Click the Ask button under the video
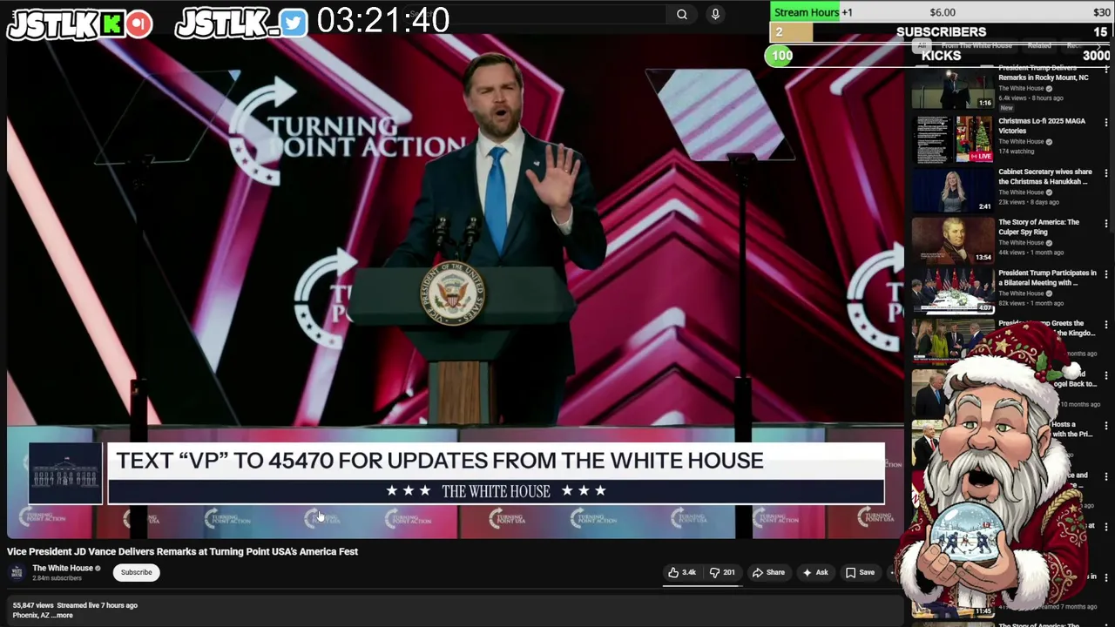The height and width of the screenshot is (627, 1115). tap(815, 572)
